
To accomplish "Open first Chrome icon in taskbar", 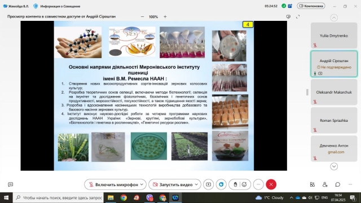I will point(124,198).
